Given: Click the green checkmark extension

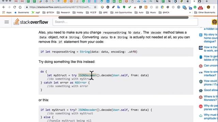Looking at the screenshot, I should tap(129, 7).
